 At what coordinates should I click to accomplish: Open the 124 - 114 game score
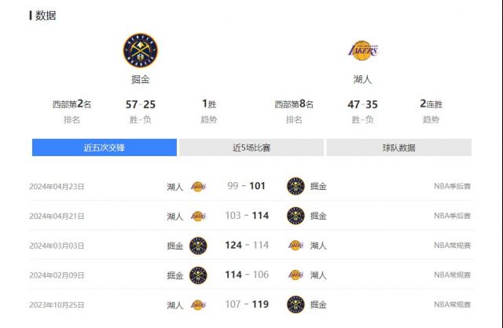tap(247, 245)
